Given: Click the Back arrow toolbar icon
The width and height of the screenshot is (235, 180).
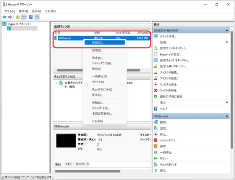Looking at the screenshot, I should point(4,17).
